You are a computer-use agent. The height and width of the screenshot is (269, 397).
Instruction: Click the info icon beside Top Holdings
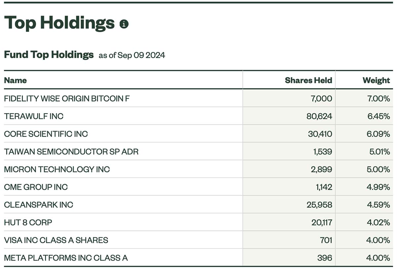click(124, 24)
